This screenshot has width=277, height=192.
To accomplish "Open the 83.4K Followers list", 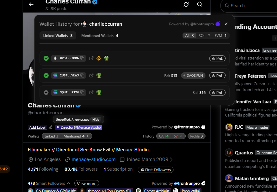I will (81, 169).
